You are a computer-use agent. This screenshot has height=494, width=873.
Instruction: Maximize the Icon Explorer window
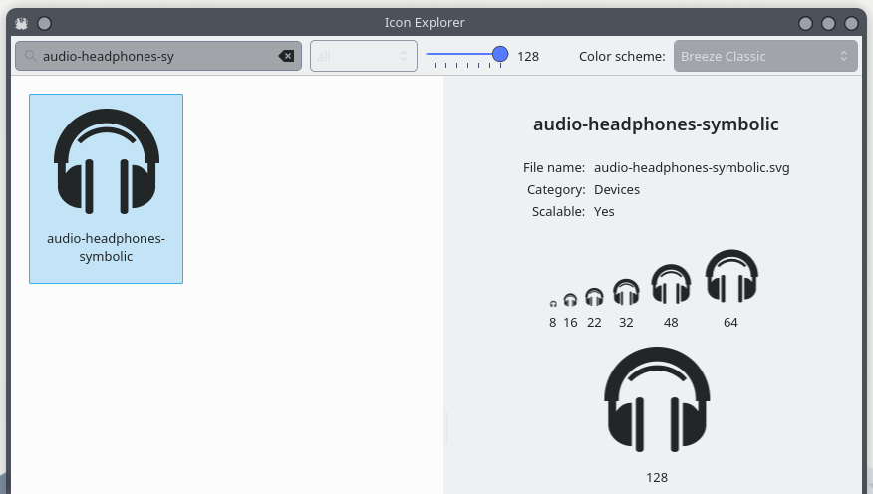(828, 23)
